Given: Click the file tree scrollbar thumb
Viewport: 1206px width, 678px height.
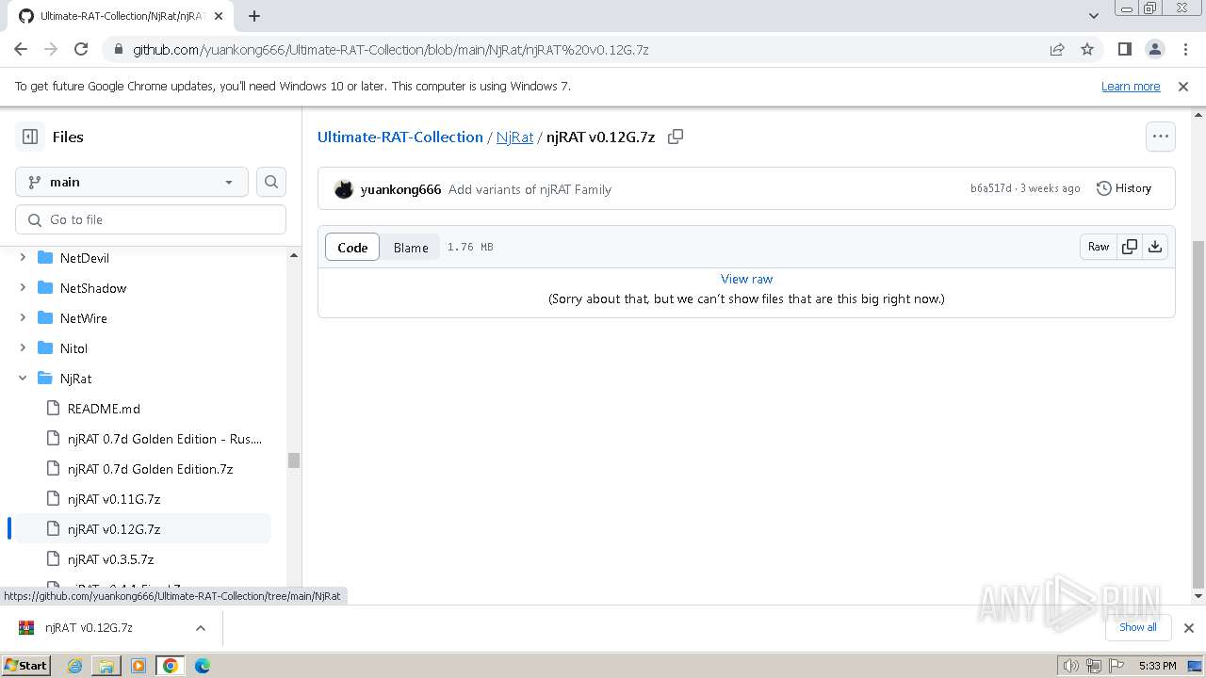Looking at the screenshot, I should [293, 460].
